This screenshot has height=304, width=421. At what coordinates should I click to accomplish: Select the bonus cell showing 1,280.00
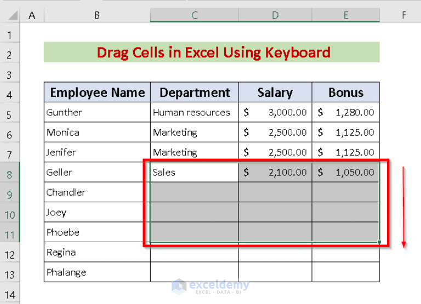(346, 113)
